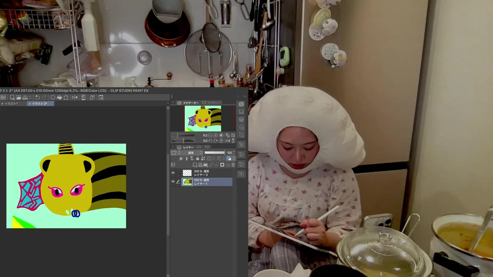Hide レイヤー 1 with its eye icon

[173, 182]
